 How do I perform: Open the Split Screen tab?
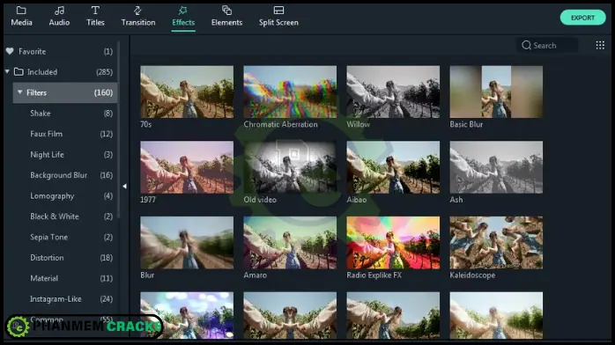point(278,17)
